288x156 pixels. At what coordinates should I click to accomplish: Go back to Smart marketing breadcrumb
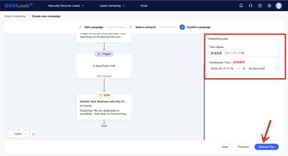click(15, 16)
